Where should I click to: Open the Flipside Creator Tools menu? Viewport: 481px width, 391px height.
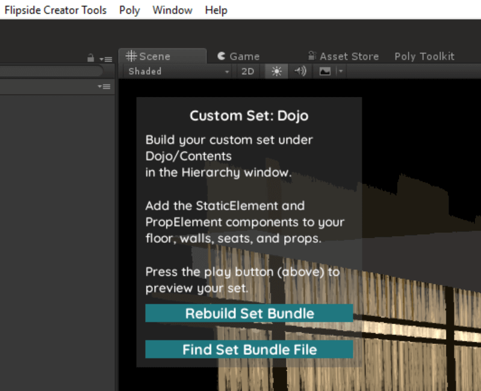(x=55, y=10)
